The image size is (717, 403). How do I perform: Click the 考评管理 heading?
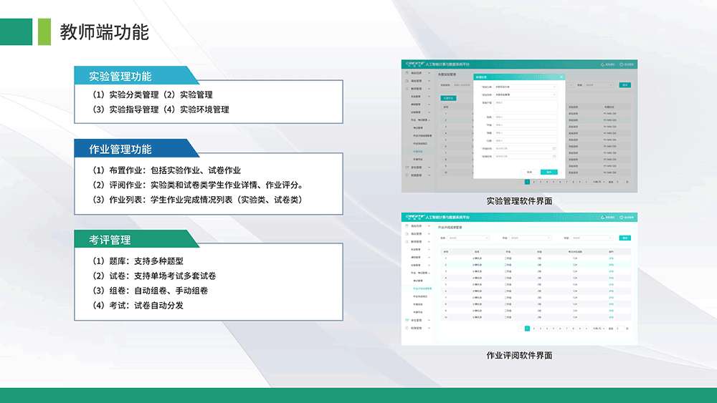point(110,240)
